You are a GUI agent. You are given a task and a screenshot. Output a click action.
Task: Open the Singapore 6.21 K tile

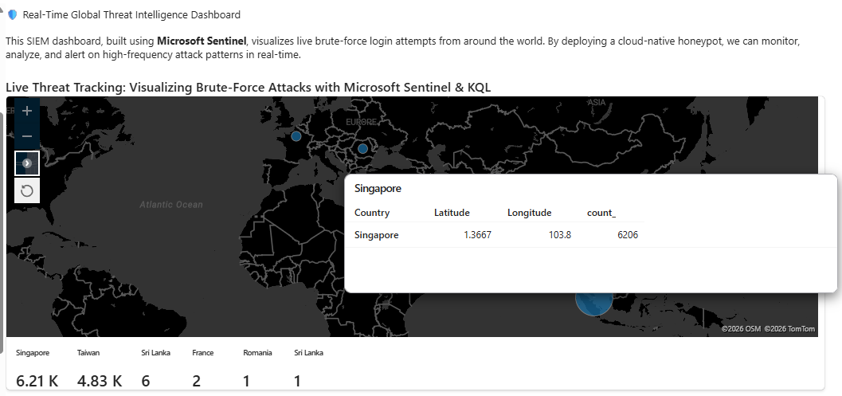pos(37,368)
